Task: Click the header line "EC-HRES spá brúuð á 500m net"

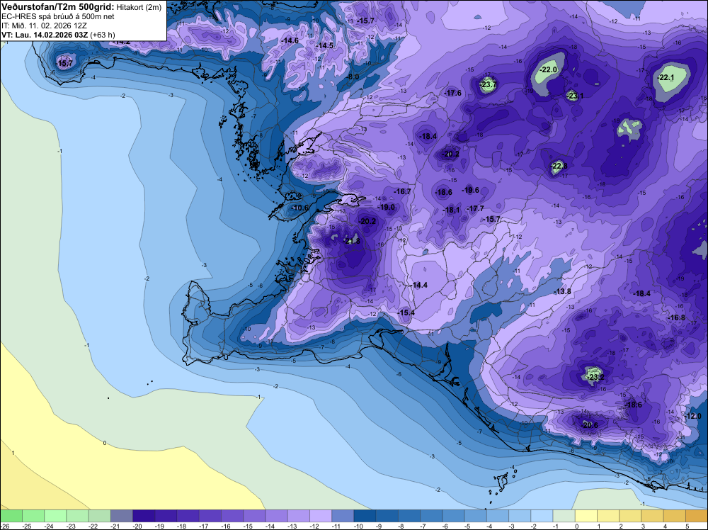Action: coord(58,17)
